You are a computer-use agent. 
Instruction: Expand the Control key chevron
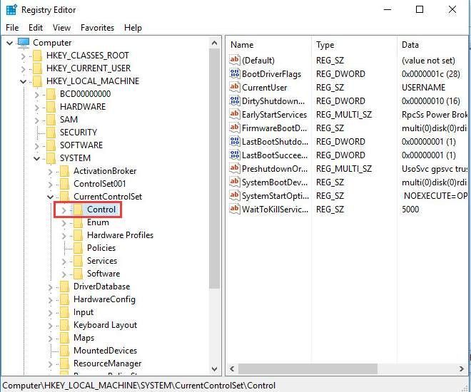coord(64,210)
